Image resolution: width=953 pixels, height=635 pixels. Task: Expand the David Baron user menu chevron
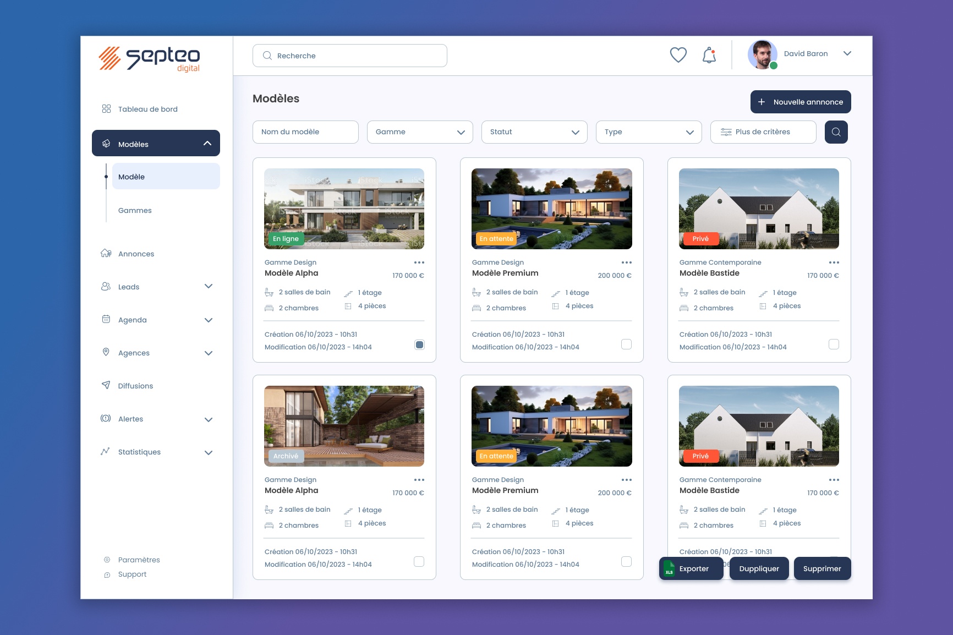click(847, 53)
